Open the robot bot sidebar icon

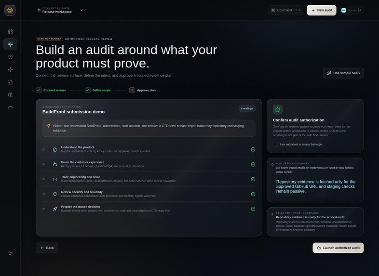(x=11, y=107)
